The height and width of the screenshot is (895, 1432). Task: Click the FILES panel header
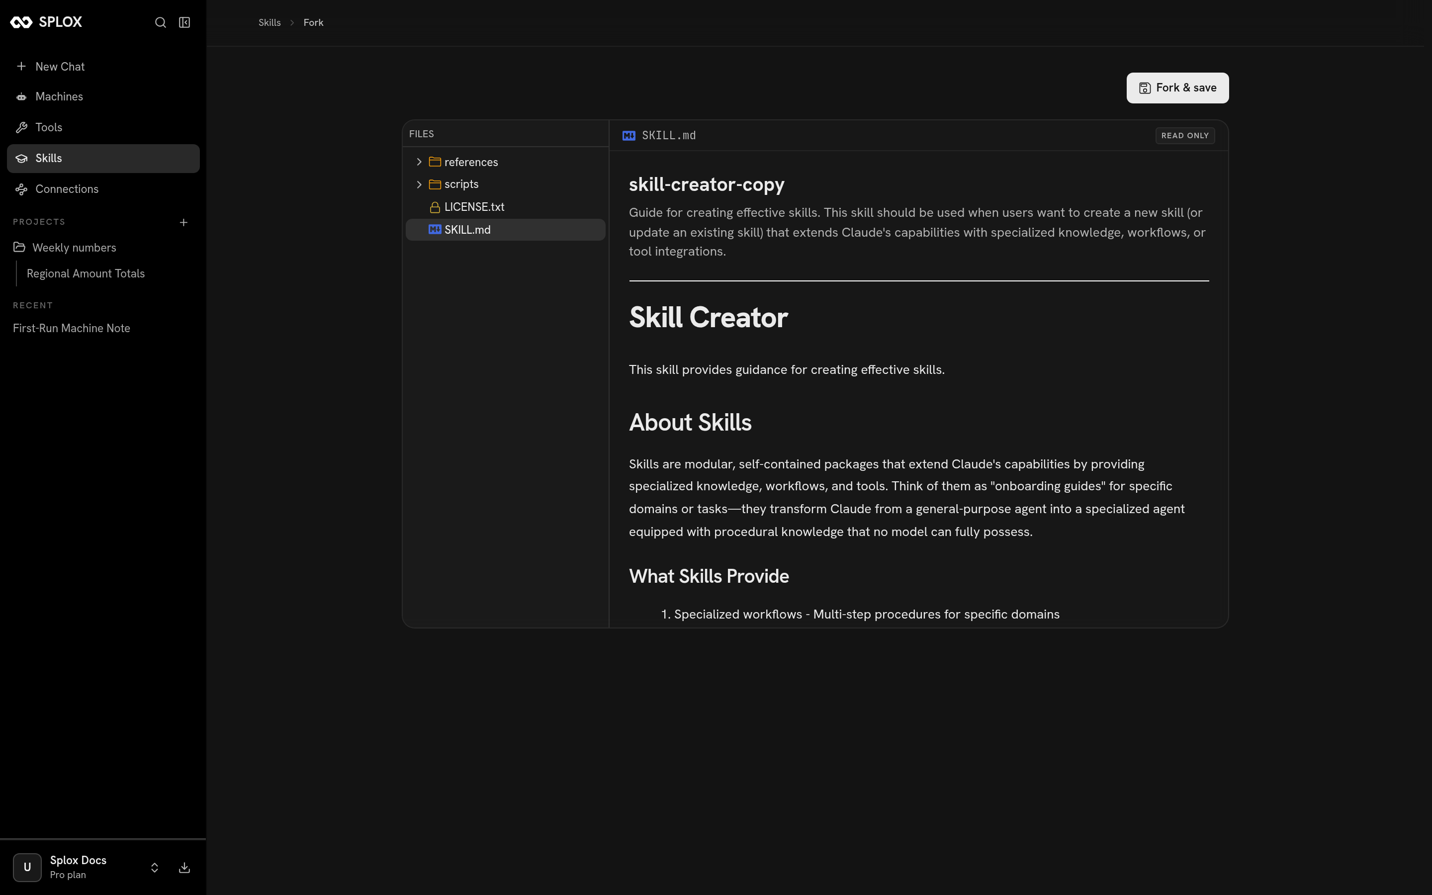[421, 134]
